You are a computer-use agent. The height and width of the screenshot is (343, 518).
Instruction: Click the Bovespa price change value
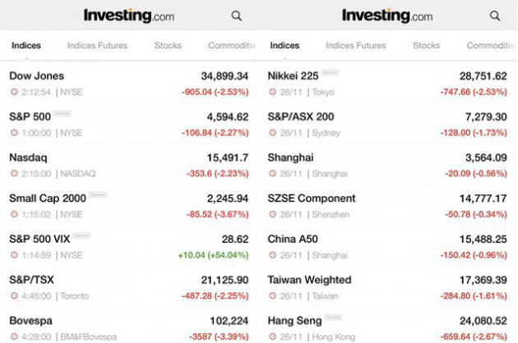point(219,336)
